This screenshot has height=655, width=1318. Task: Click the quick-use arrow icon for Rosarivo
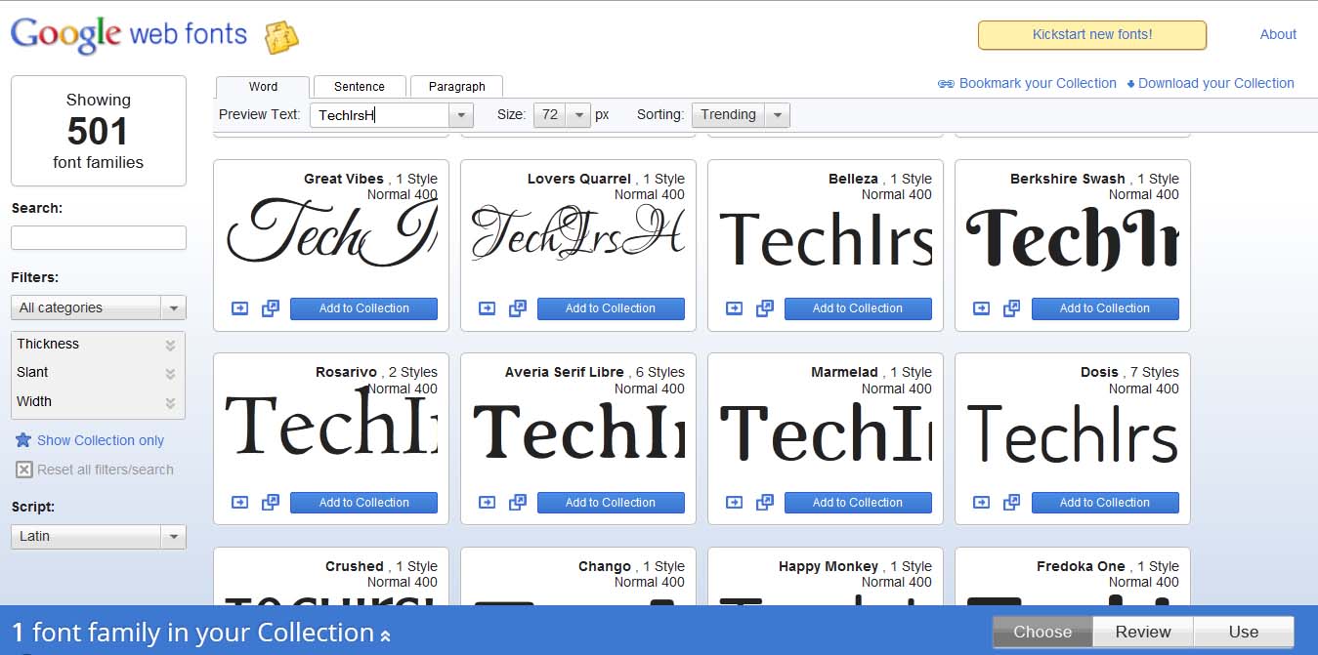239,502
